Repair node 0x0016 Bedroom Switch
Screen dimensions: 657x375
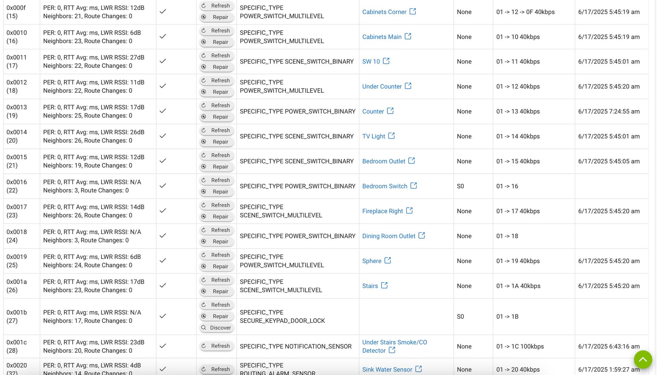[217, 192]
